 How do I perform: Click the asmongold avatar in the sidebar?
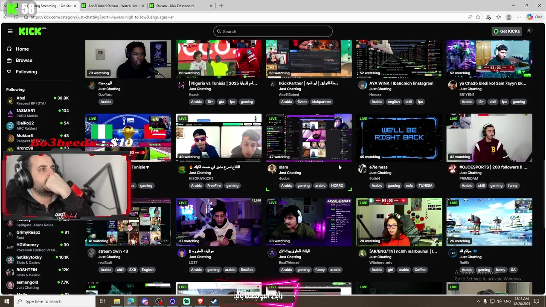[10, 285]
